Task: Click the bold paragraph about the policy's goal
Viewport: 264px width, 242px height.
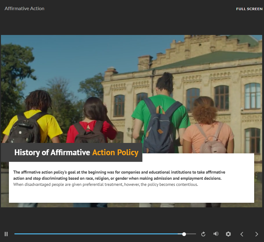Action: [119, 175]
